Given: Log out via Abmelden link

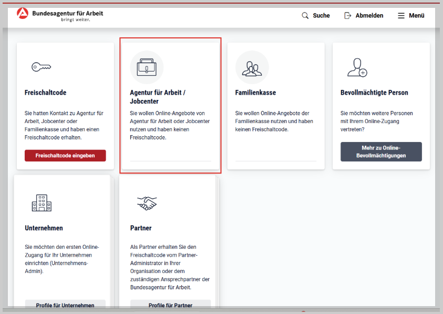Looking at the screenshot, I should pos(369,16).
